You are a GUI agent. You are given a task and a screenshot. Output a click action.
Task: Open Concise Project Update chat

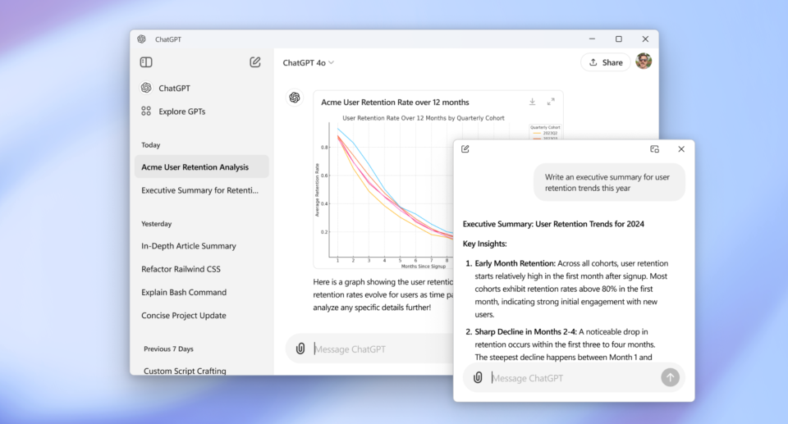[202, 316]
